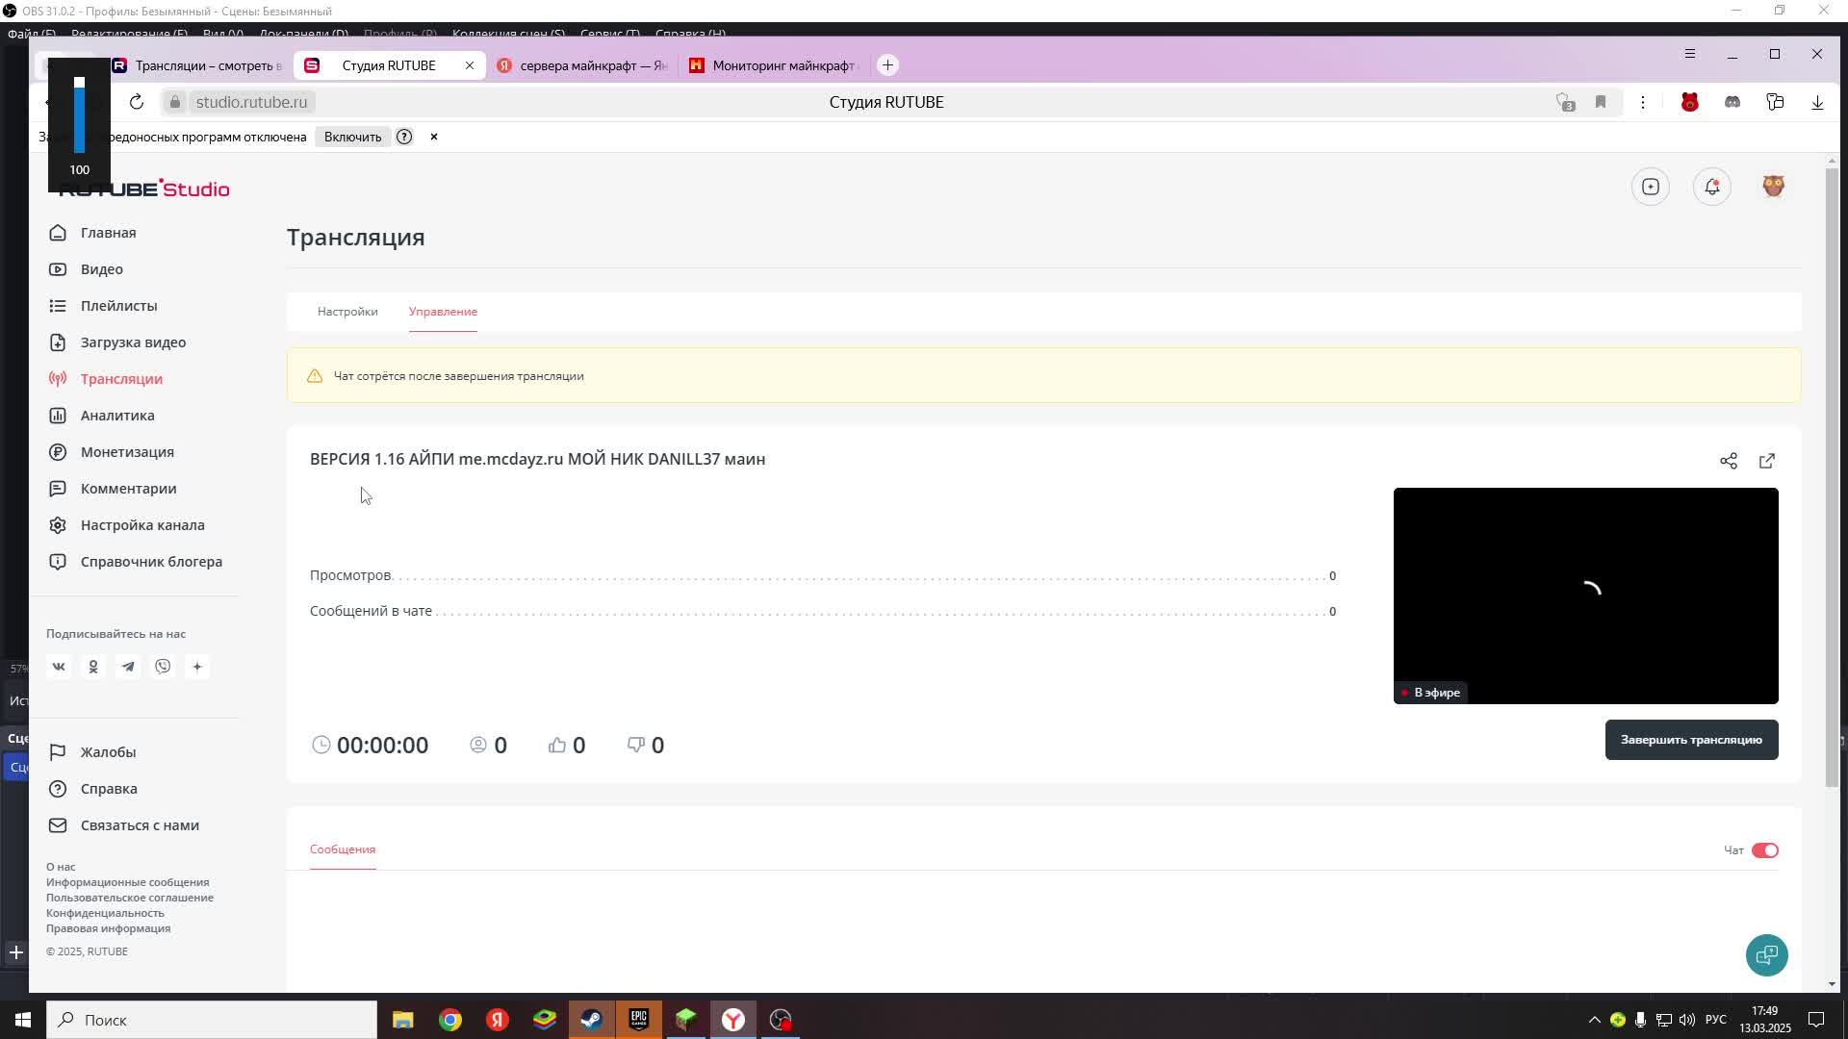Click the Включить protection button
Screen dimensions: 1848x1039
(352, 137)
